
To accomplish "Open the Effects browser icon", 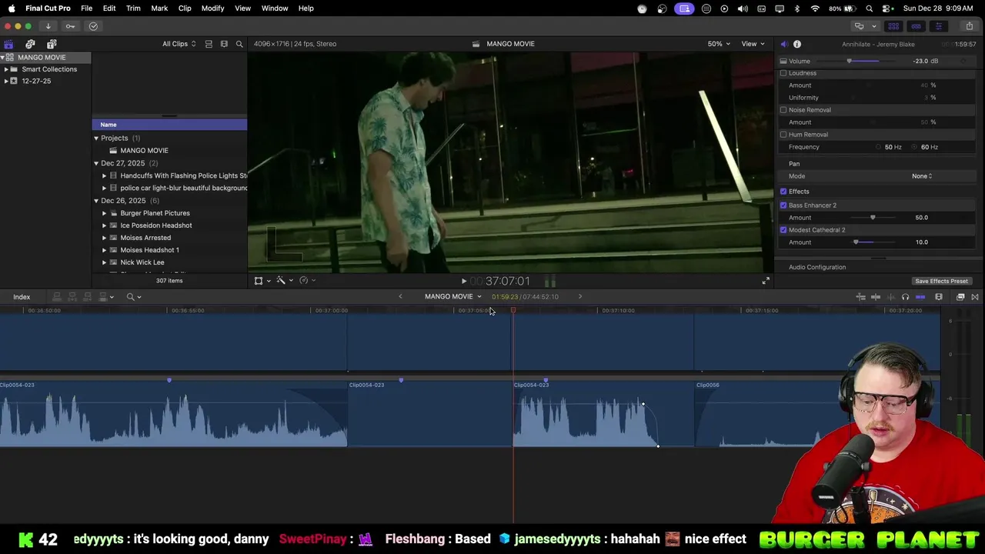I will point(960,297).
